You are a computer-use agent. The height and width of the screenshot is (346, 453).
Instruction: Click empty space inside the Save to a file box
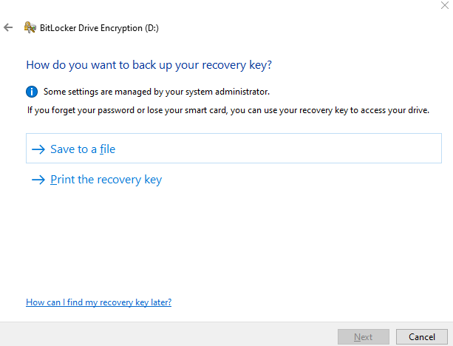[x=296, y=149]
